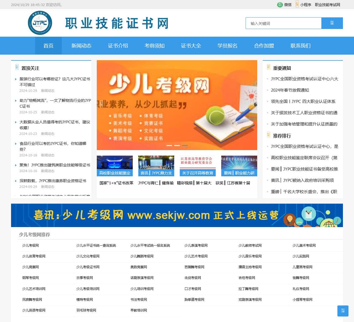The image size is (354, 322).
Task: Open the JYPC全国职业资格考试认证中心六大 notice
Action: (x=304, y=79)
